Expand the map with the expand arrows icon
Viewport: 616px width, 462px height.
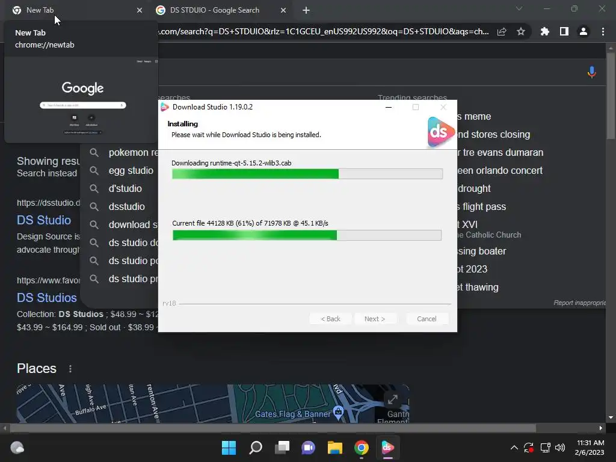click(392, 399)
